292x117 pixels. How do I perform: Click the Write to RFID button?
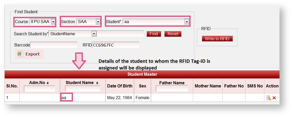click(x=217, y=39)
